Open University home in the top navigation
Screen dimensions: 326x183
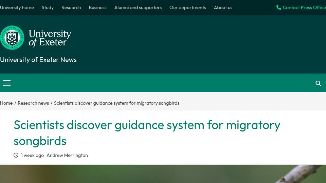click(x=17, y=7)
